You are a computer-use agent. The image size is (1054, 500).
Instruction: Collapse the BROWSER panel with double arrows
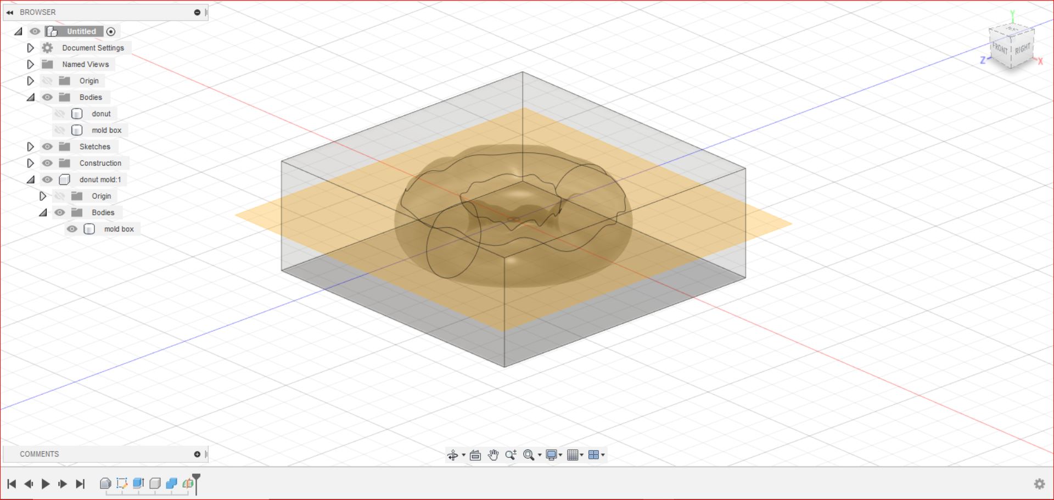(10, 12)
